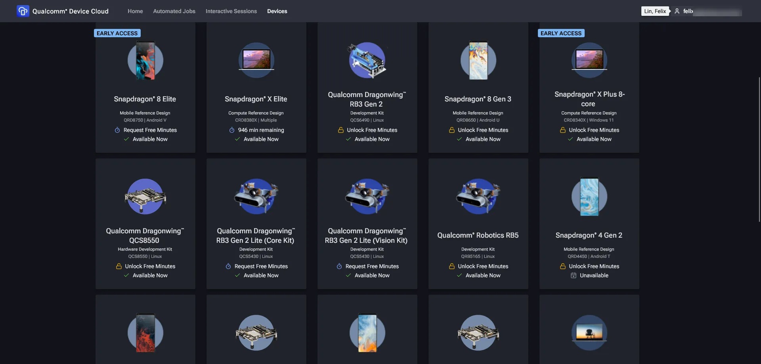Open the sunset laptop thumbnail in bottom row
Image resolution: width=761 pixels, height=364 pixels.
click(589, 333)
